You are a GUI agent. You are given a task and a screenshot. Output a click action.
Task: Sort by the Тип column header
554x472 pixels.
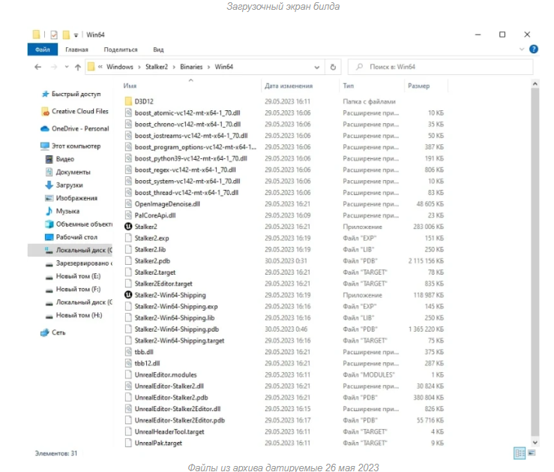click(x=348, y=86)
